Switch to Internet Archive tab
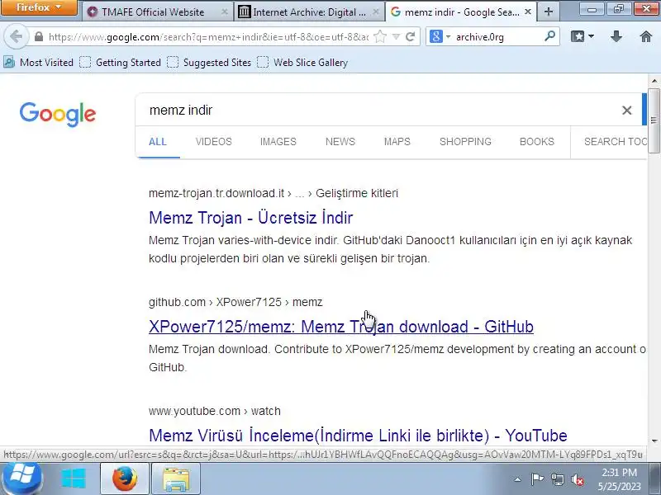Image resolution: width=661 pixels, height=495 pixels. (x=309, y=12)
